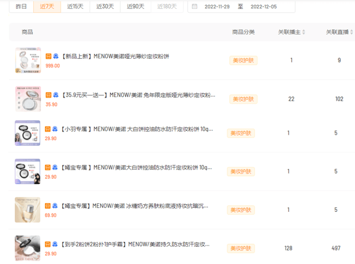Click the 商品 column header
The width and height of the screenshot is (355, 264).
coord(27,32)
